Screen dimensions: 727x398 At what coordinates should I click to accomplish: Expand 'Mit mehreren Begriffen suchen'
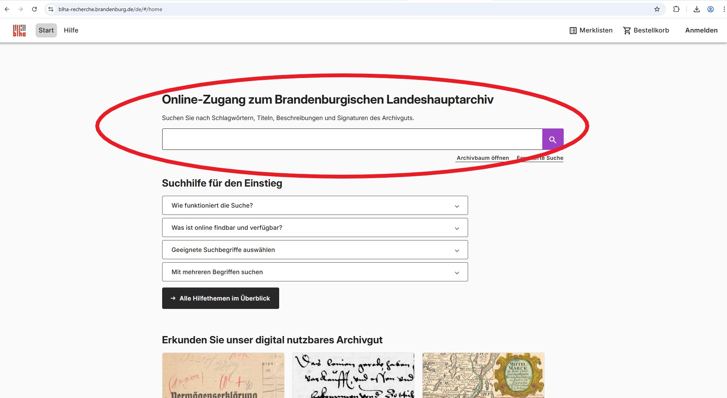tap(314, 272)
